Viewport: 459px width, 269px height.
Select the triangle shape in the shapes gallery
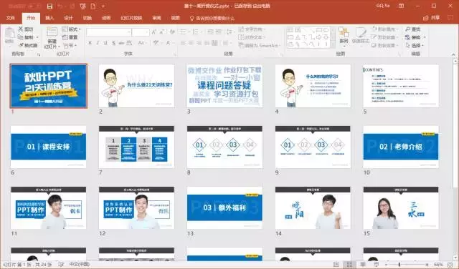298,37
